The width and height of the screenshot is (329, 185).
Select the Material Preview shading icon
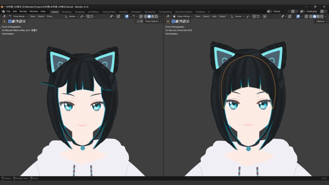pyautogui.click(x=153, y=16)
